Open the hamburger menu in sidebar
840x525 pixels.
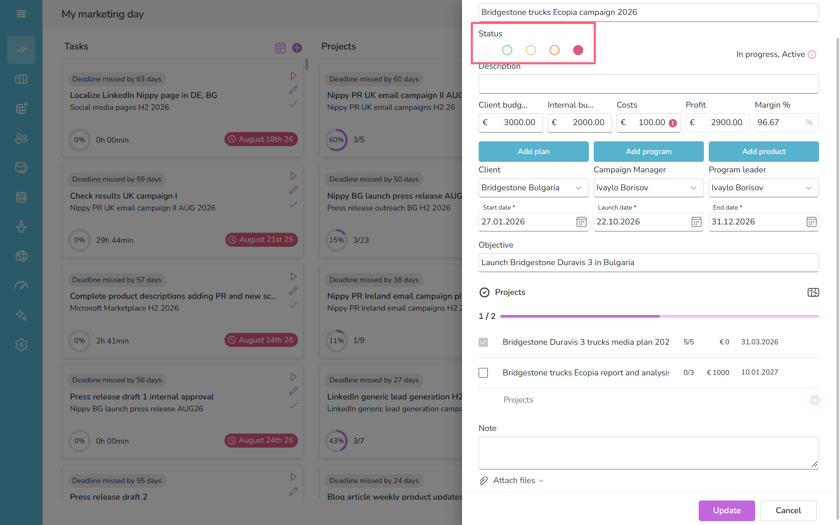(x=21, y=14)
